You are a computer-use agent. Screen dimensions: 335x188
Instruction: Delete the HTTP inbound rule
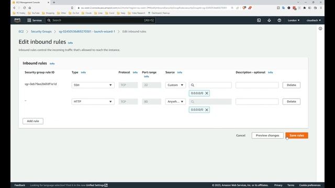(x=292, y=102)
